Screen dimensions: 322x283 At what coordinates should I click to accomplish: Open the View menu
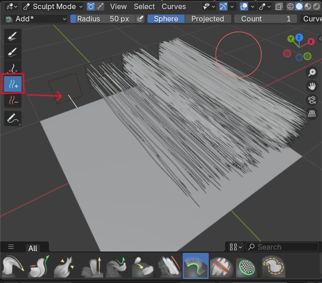(118, 6)
